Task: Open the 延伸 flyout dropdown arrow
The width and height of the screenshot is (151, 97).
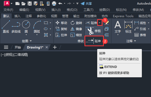Action: point(100,23)
